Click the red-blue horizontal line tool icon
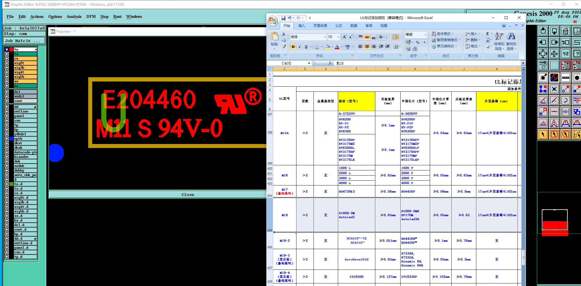The image size is (581, 286). click(x=554, y=112)
